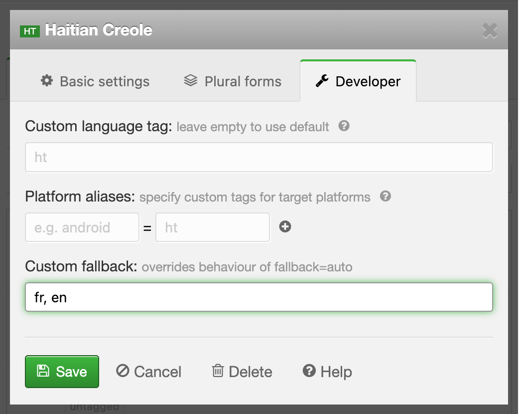
Task: Add another platform alias with plus icon
Action: point(285,227)
